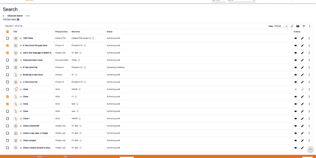Viewport: 316px width, 158px height.
Task: Sort by the Product/Library column header
Action: [62, 32]
